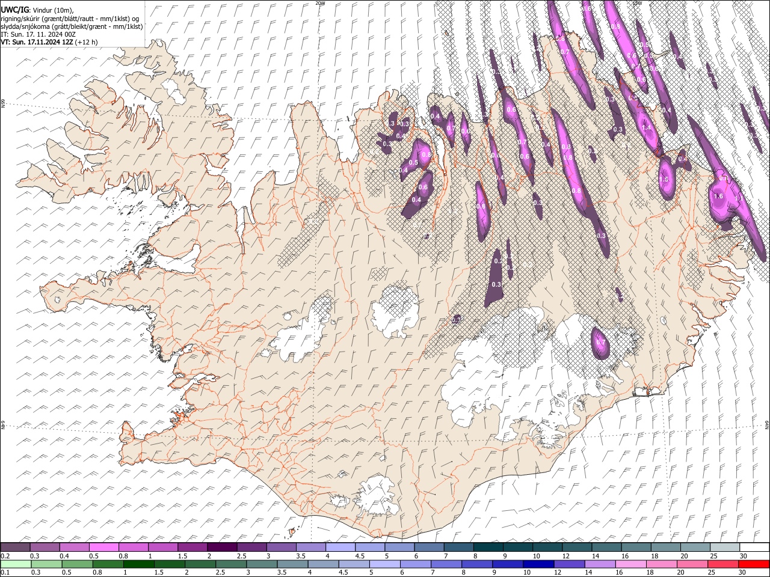Pick the lavender swatch at upper scale 4
770x577 pixels.
point(340,548)
